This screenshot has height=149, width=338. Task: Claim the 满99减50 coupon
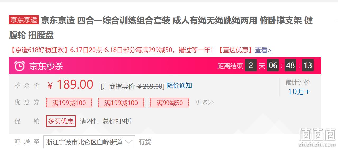point(170,103)
